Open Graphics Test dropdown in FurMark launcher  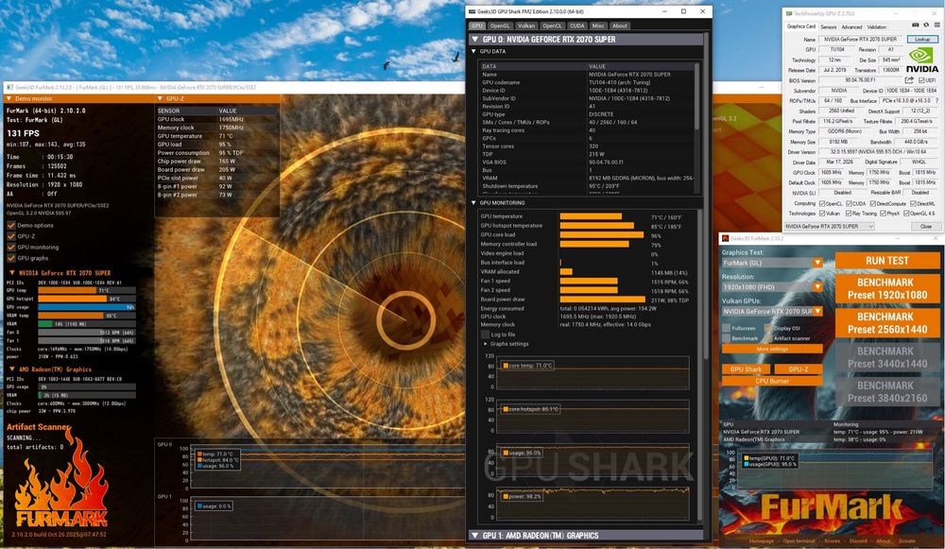[817, 263]
